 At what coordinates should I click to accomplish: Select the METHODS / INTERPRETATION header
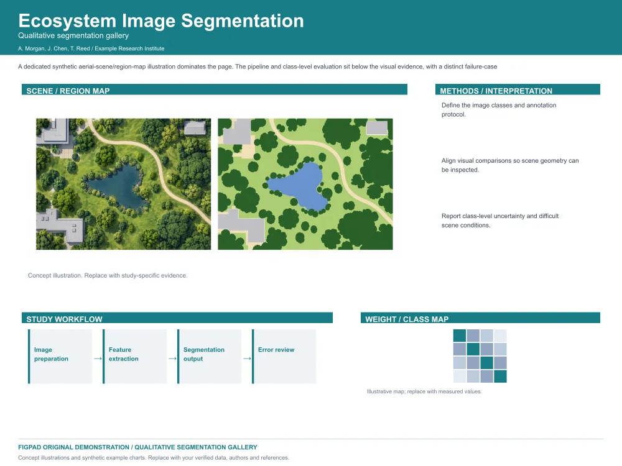click(518, 89)
